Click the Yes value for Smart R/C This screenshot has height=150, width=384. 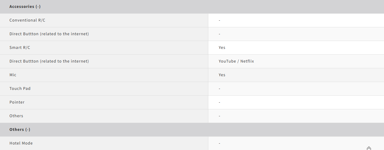click(222, 48)
